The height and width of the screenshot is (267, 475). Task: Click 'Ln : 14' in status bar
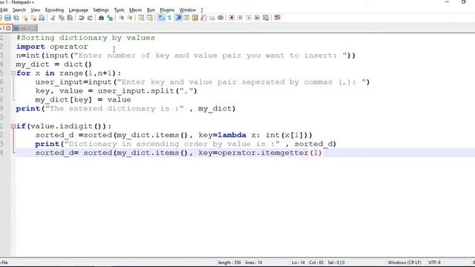tap(298, 263)
